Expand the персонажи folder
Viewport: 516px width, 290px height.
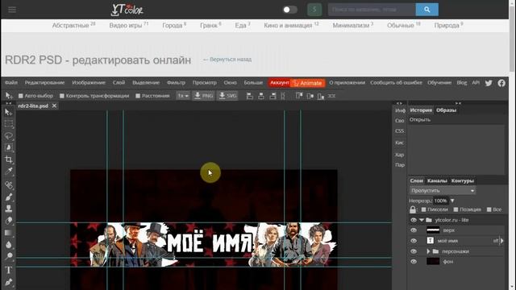428,251
